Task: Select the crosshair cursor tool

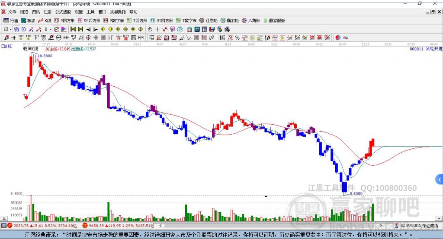Action: [157, 29]
